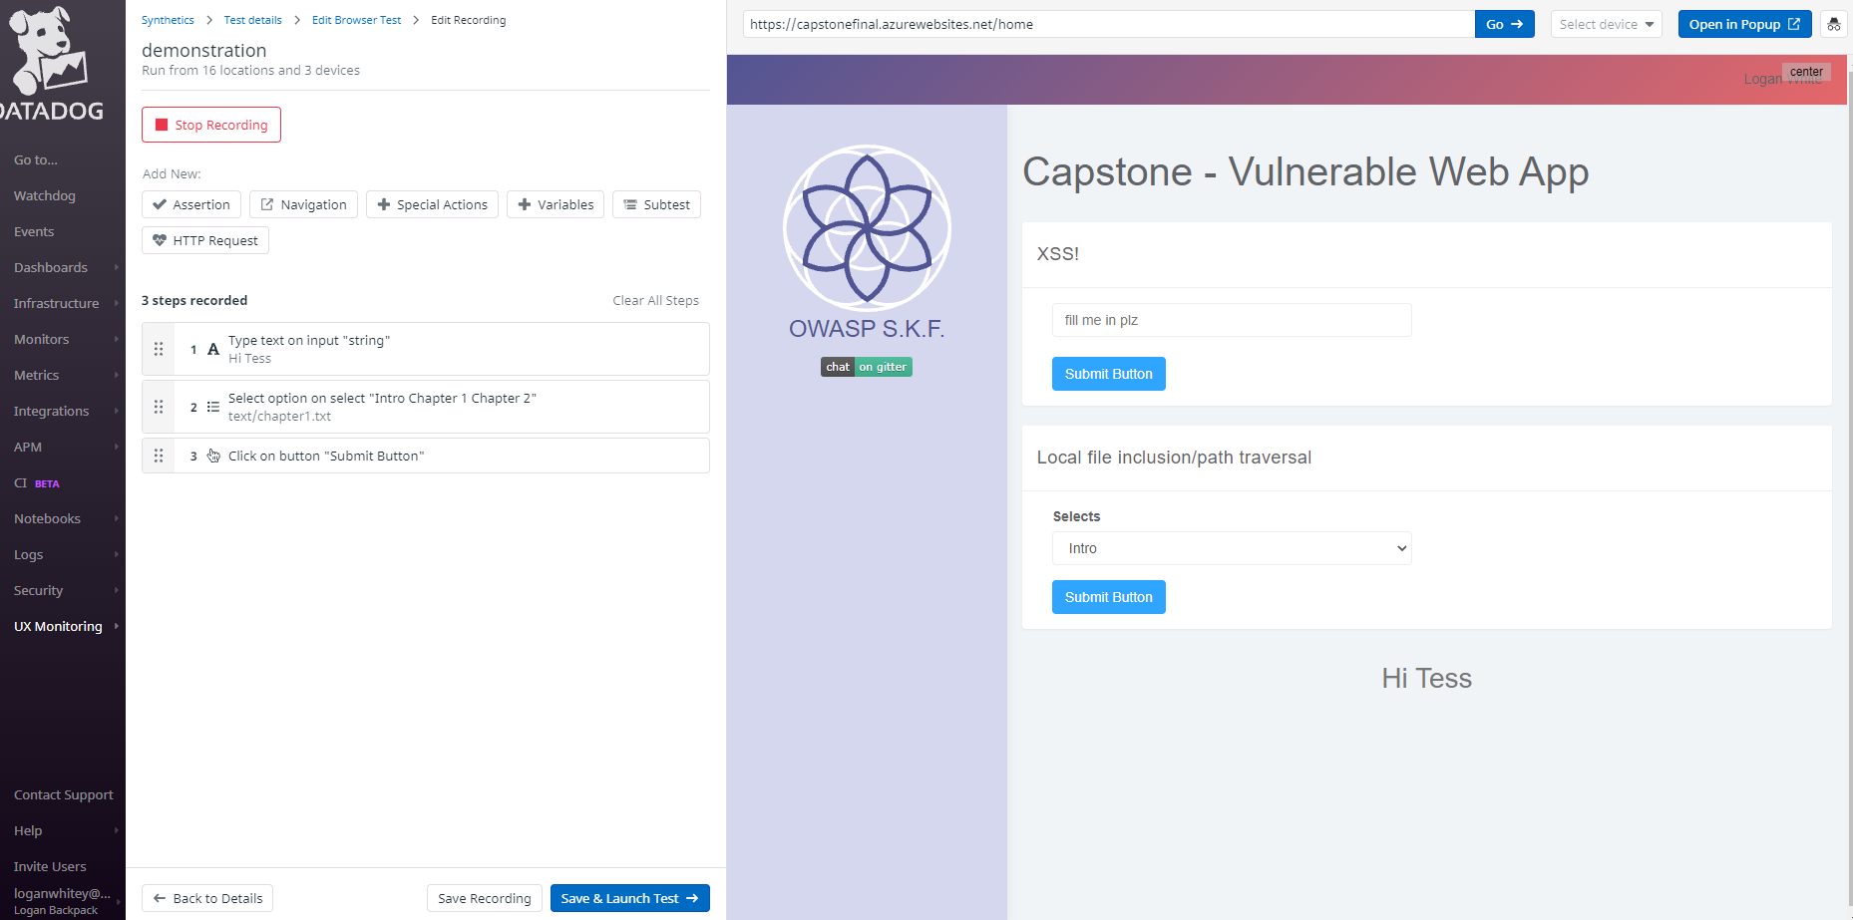
Task: Clear All Steps link
Action: [x=655, y=300]
